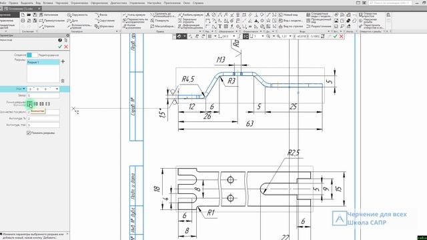Select the Скругление fillet tool

coord(105,21)
